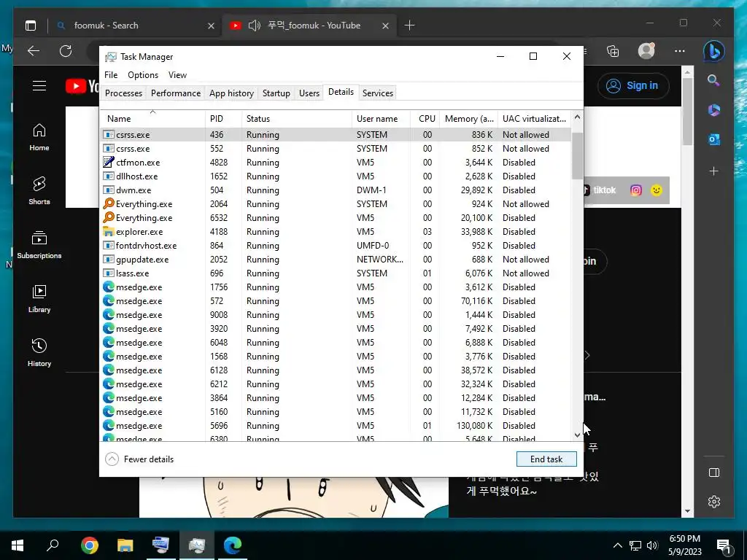Open the Windows Start menu

tap(18, 545)
